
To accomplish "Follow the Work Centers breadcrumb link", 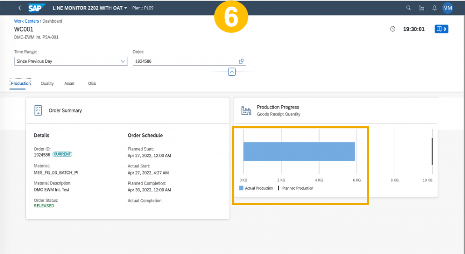I will 26,21.
